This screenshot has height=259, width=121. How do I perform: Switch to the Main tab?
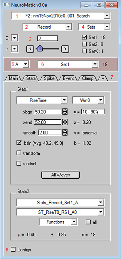[14, 78]
